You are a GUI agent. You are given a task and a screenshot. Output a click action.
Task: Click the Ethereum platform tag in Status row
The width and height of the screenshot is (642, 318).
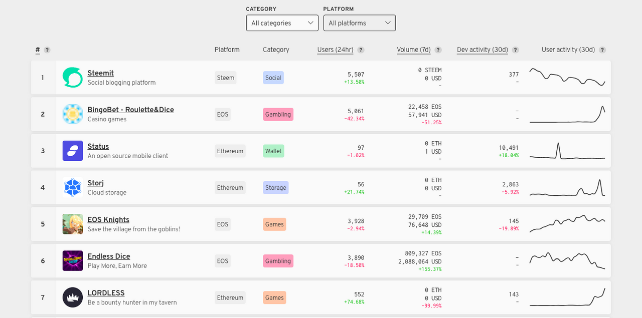tap(230, 151)
